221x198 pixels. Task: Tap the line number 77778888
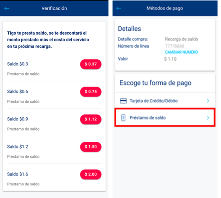click(175, 46)
